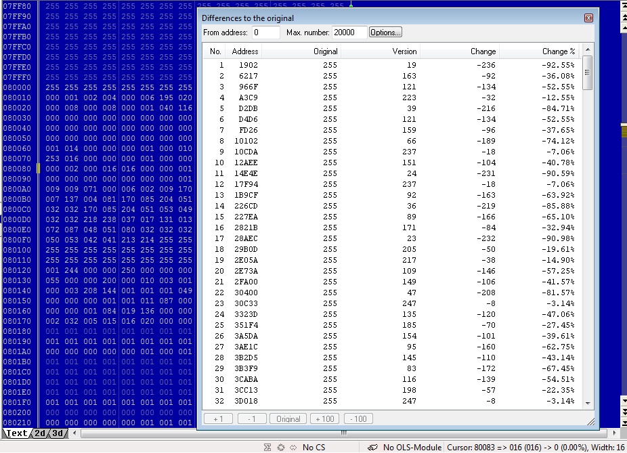
Task: Switch to the 2d view tab
Action: [x=40, y=433]
